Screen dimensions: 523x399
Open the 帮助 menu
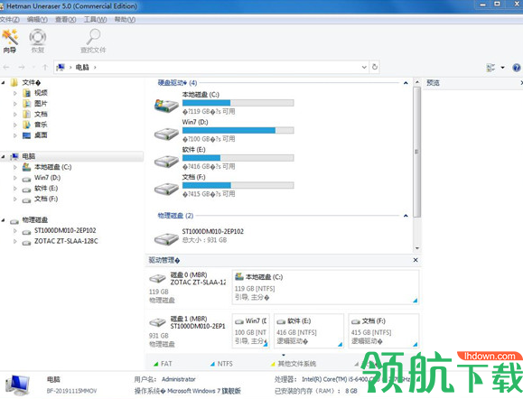tap(125, 20)
